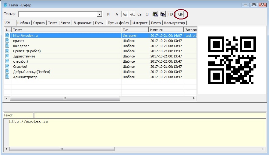Click the test.txt title cell
Screen dimensions: 269x155
click(x=190, y=36)
